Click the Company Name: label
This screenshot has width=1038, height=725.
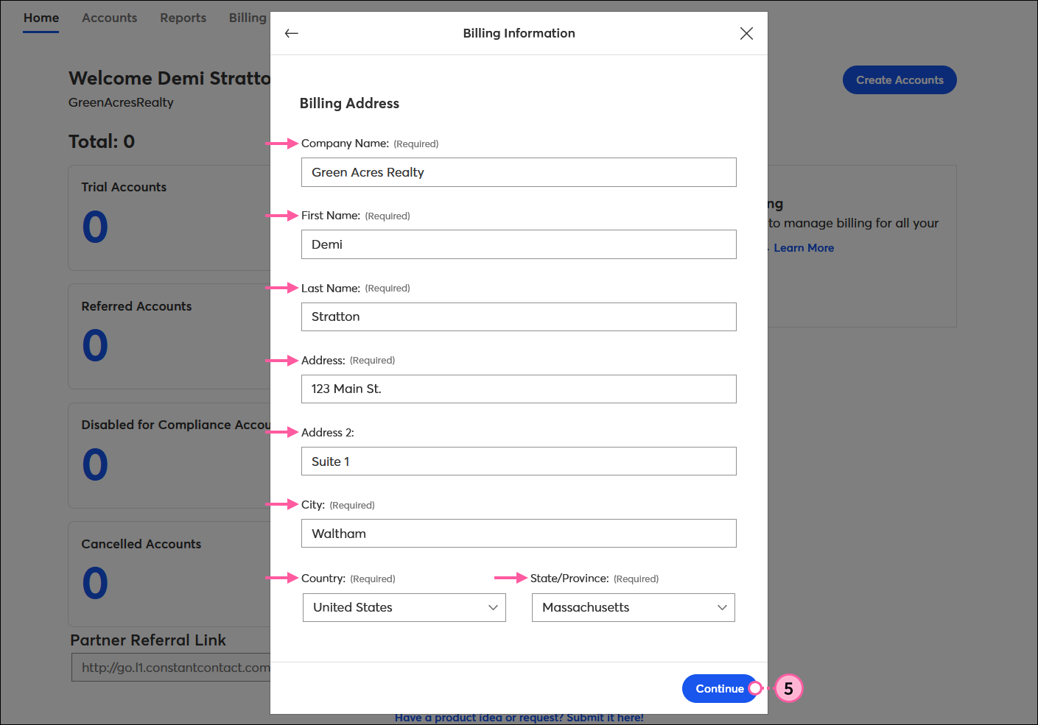click(x=345, y=144)
